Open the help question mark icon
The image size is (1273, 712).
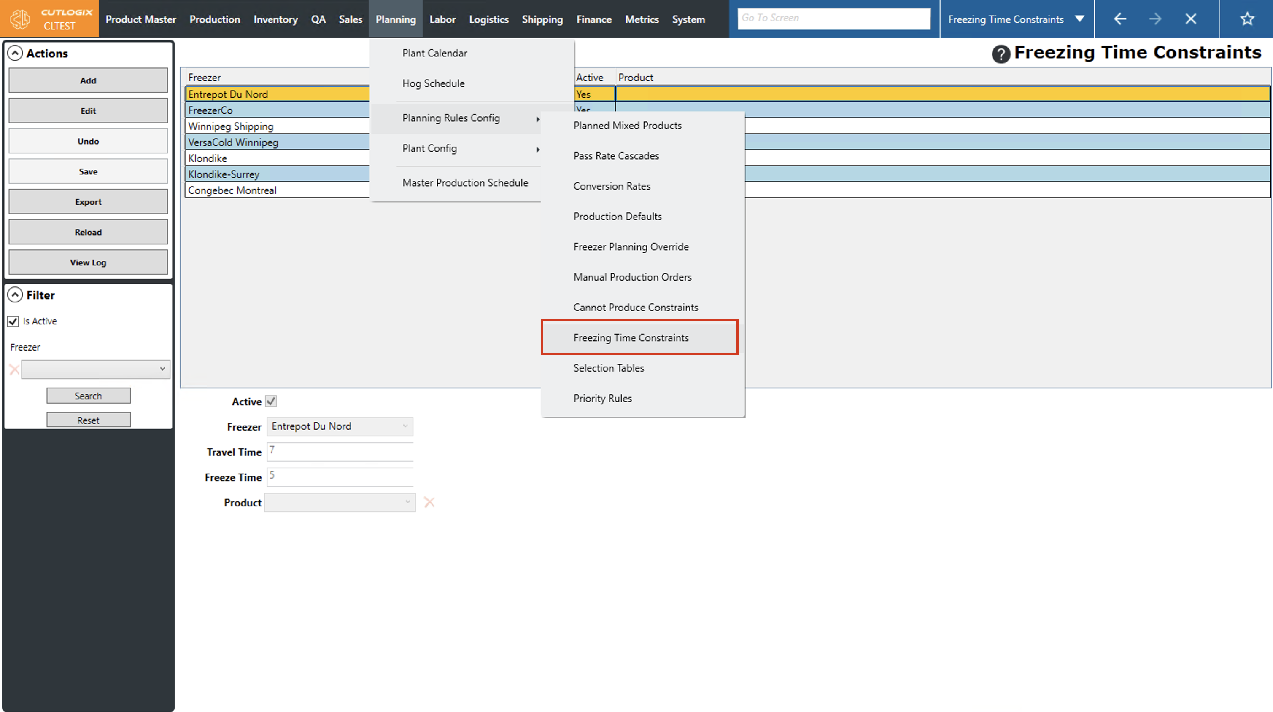[1001, 54]
